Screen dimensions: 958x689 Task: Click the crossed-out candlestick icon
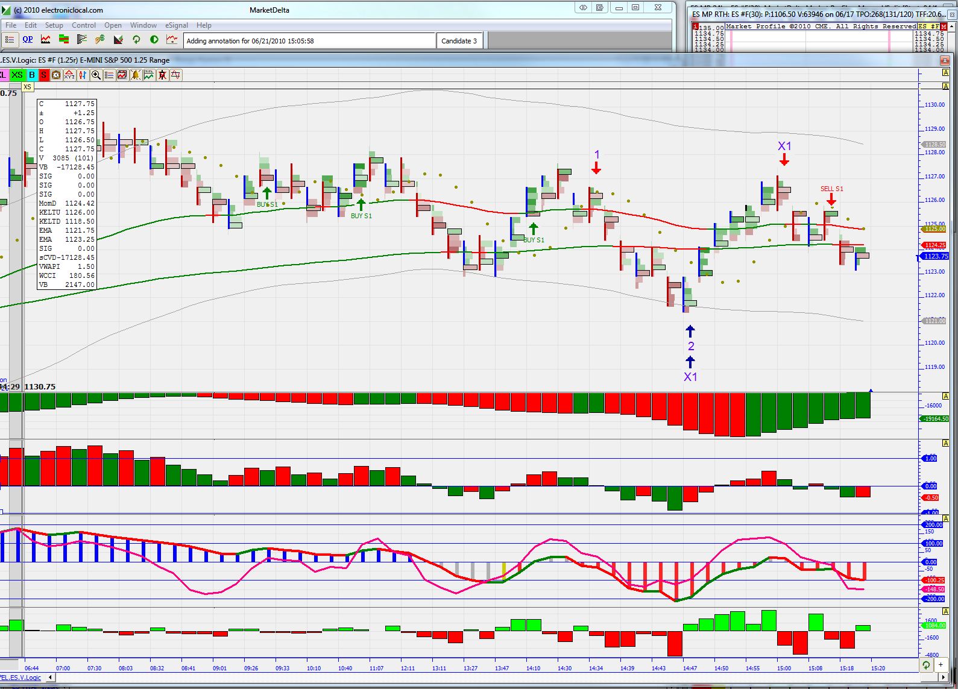162,75
